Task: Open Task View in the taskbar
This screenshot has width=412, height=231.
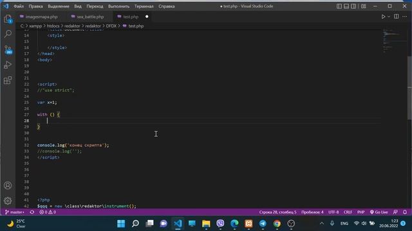Action: (x=149, y=223)
